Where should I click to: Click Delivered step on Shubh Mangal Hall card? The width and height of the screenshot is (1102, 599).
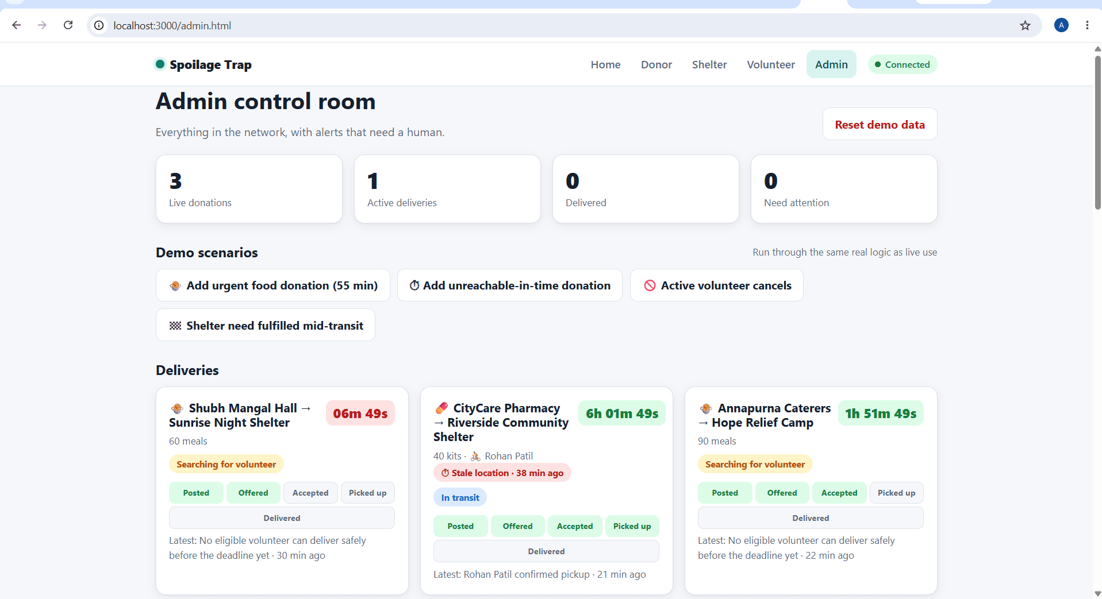coord(282,518)
